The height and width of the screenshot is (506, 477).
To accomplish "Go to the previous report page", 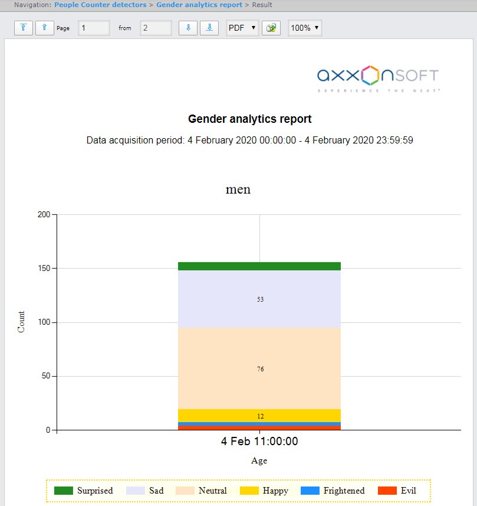I will [45, 28].
